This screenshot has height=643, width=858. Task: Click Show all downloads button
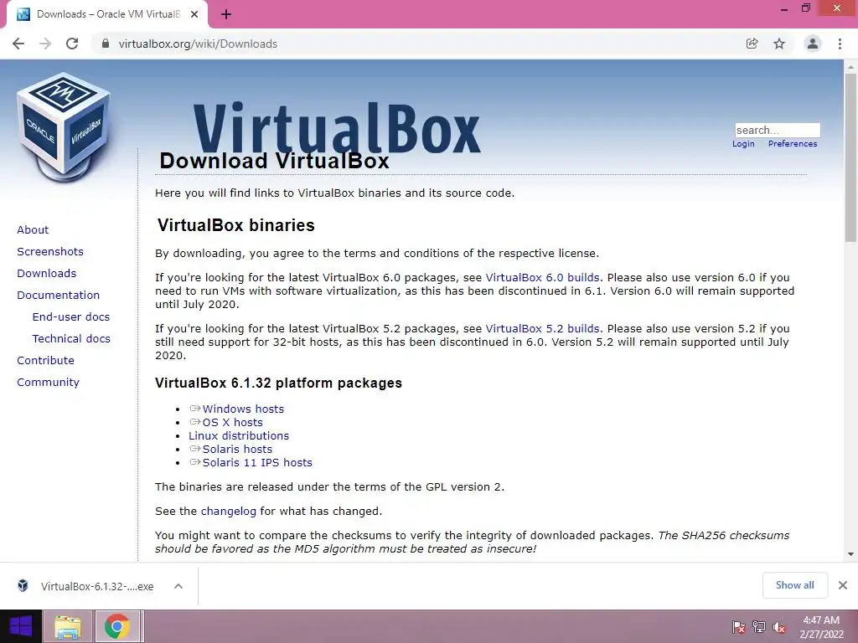794,585
